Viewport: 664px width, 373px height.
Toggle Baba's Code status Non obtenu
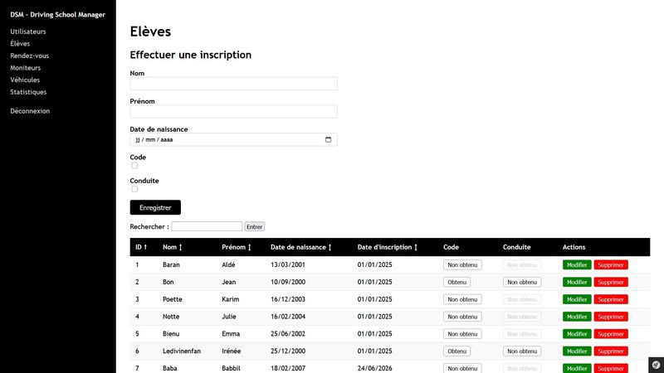point(462,368)
